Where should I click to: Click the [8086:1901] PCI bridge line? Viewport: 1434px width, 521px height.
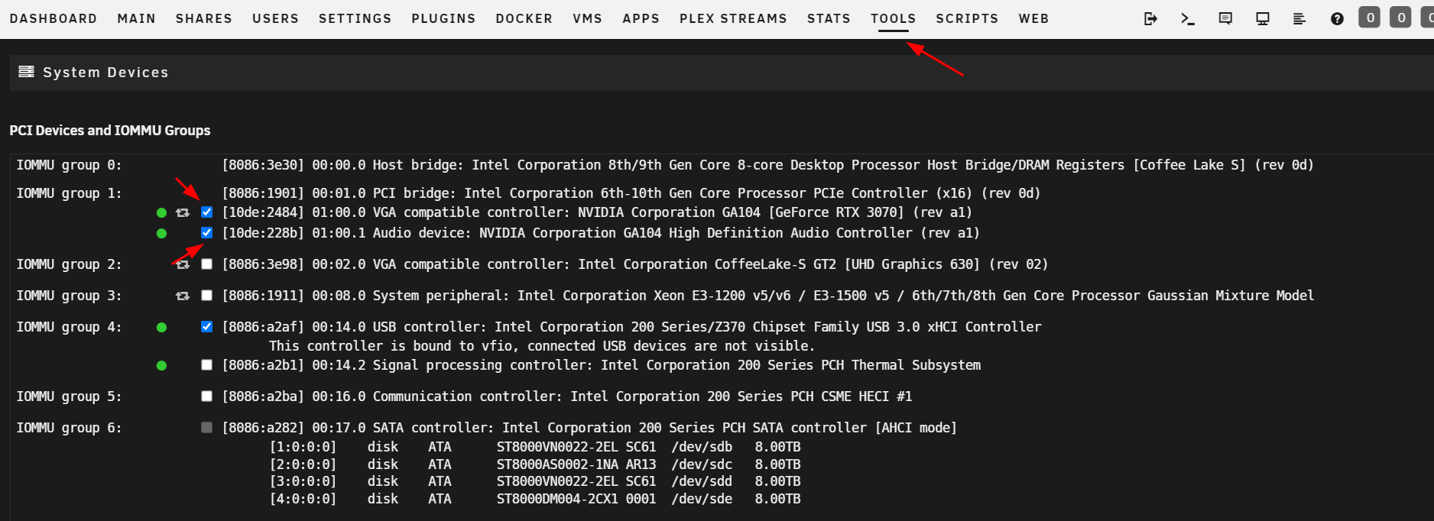(x=631, y=193)
